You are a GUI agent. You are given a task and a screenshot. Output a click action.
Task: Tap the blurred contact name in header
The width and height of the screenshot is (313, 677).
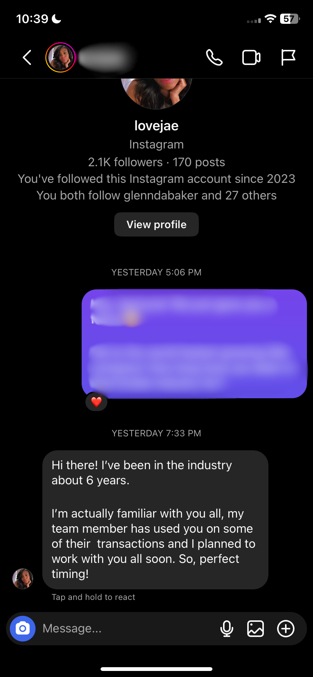[x=107, y=58]
